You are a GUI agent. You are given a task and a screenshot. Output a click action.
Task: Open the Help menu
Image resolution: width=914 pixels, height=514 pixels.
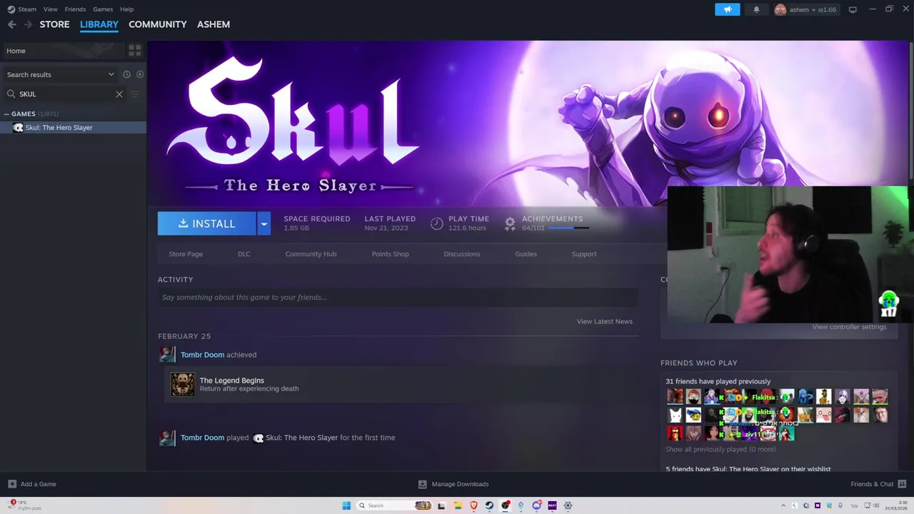pyautogui.click(x=126, y=9)
